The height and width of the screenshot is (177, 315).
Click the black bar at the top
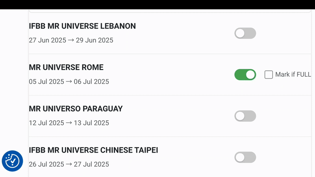point(157,4)
